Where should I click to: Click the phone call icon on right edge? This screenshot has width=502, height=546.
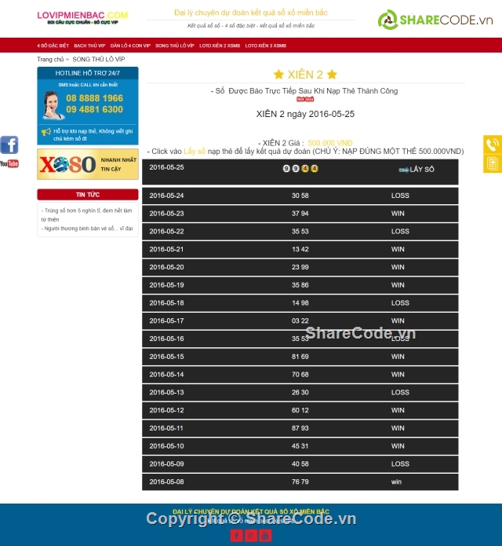coord(492,145)
